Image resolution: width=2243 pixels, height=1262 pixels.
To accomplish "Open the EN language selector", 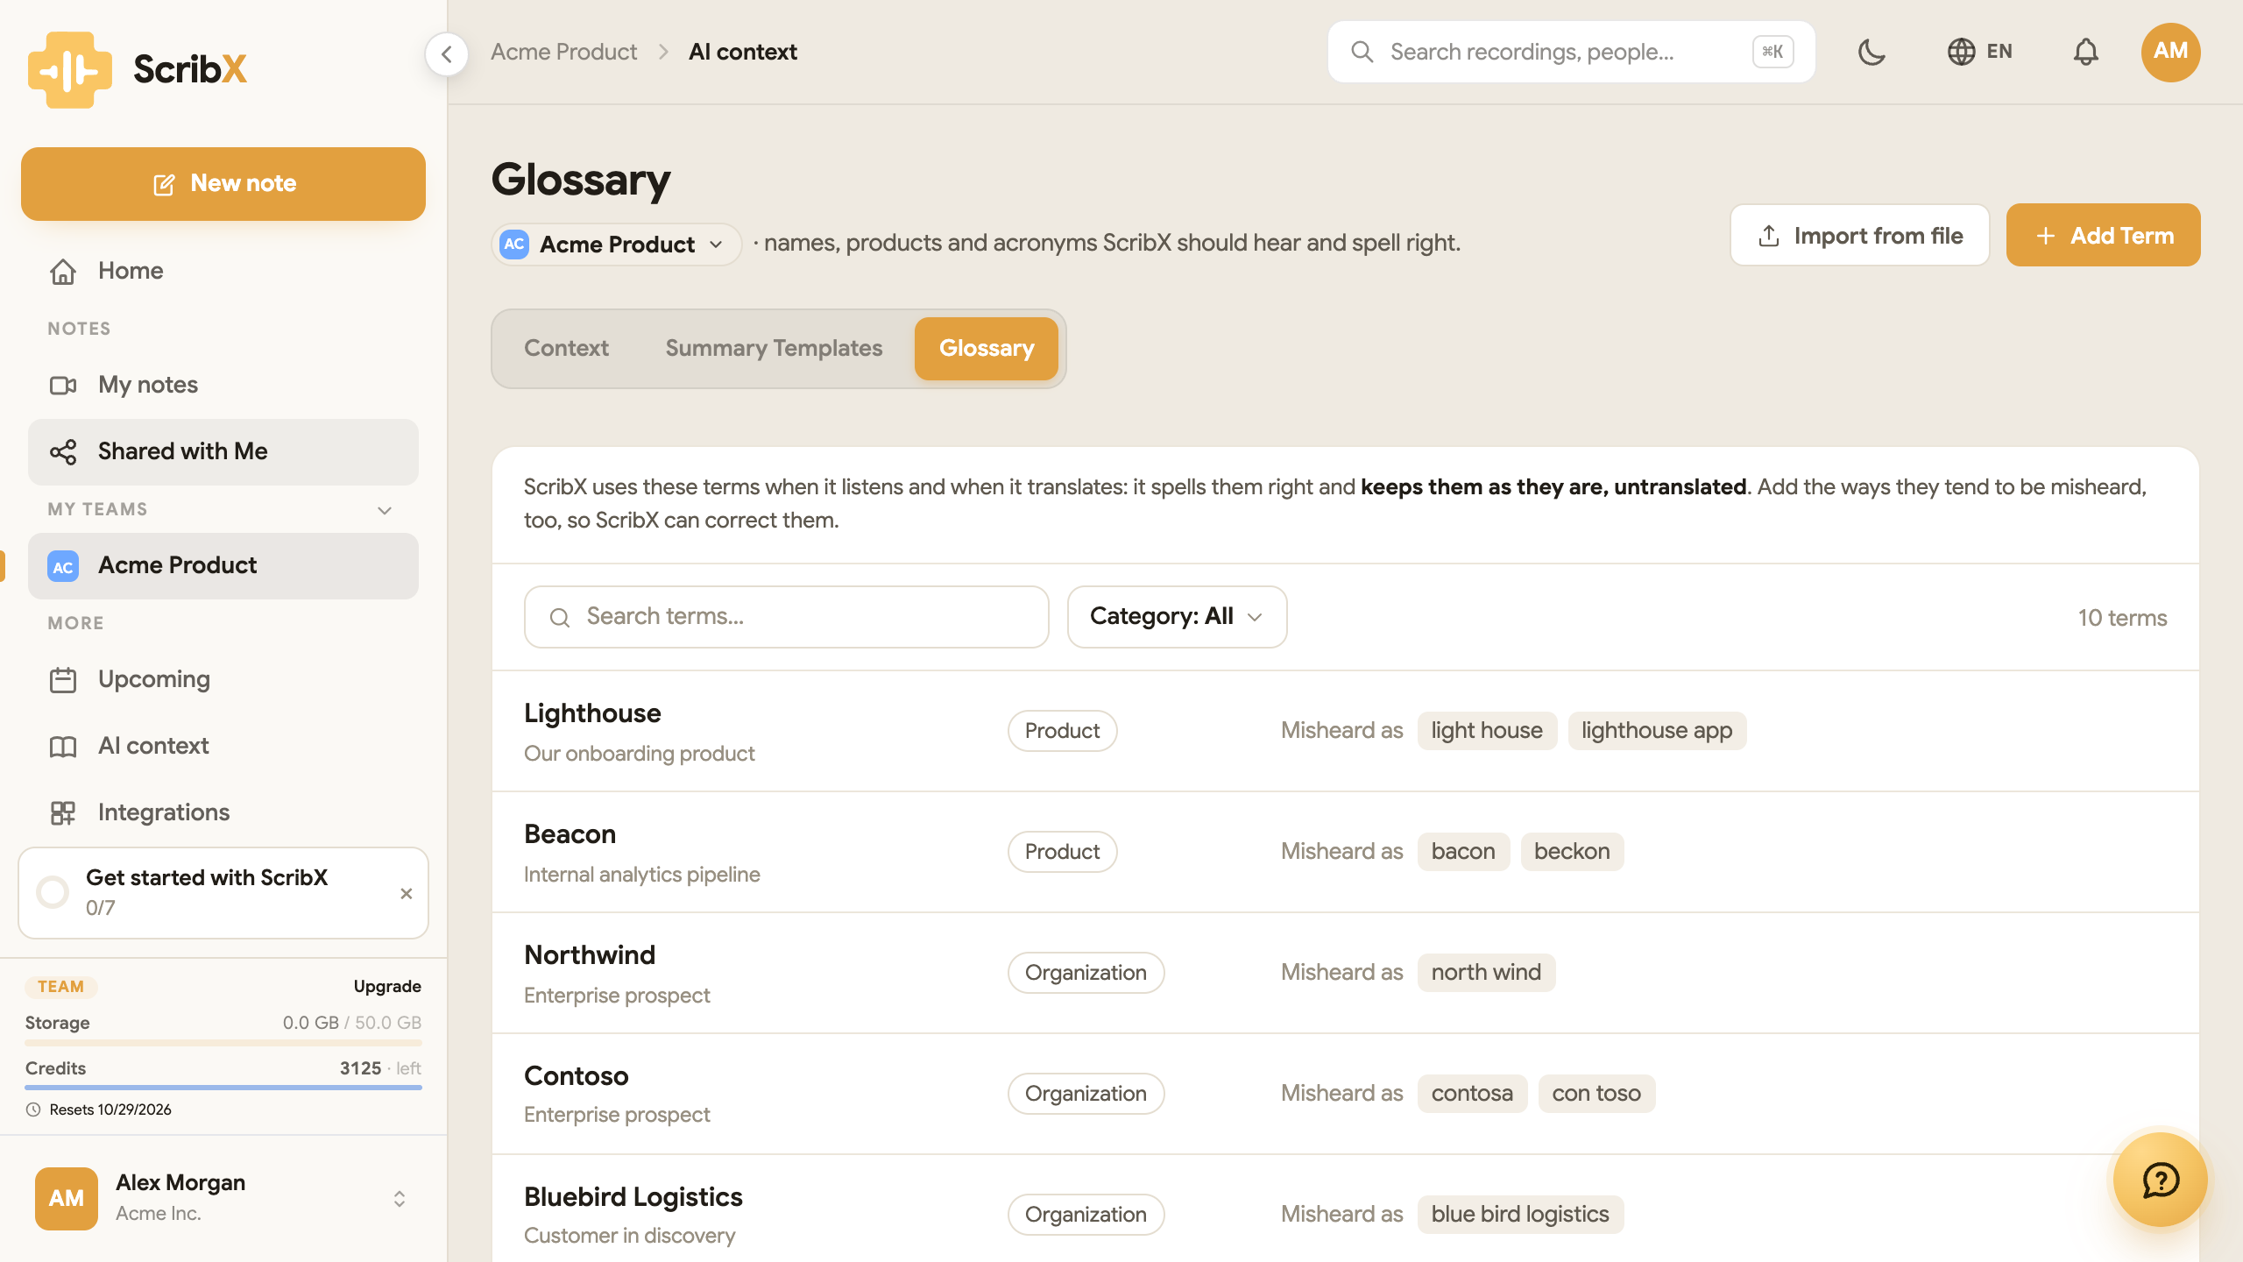I will (1980, 52).
